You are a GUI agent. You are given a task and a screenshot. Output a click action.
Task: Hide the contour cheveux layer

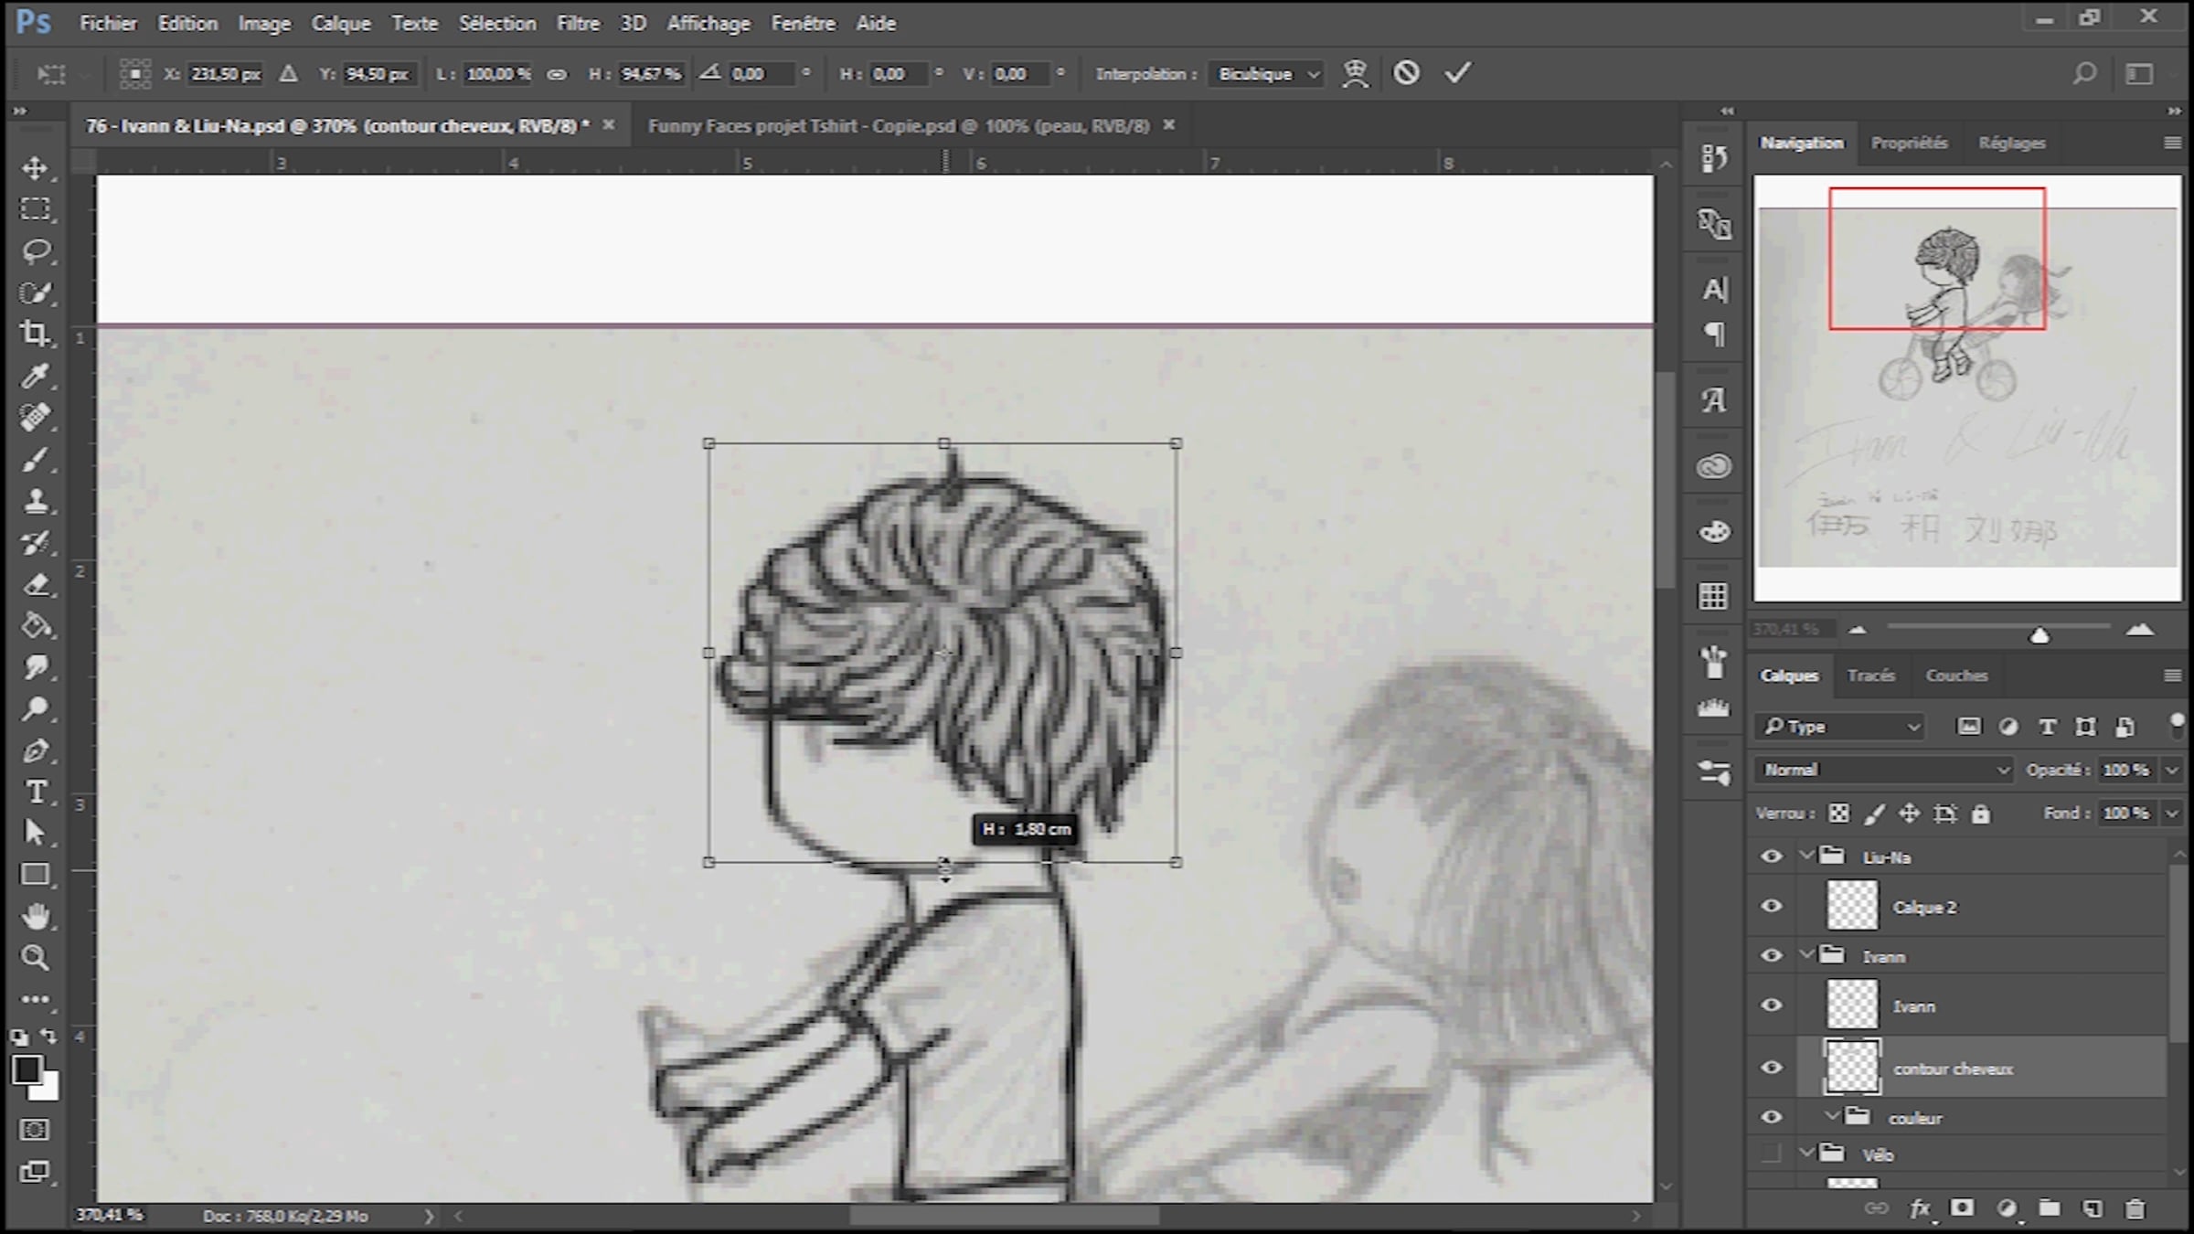(x=1771, y=1068)
